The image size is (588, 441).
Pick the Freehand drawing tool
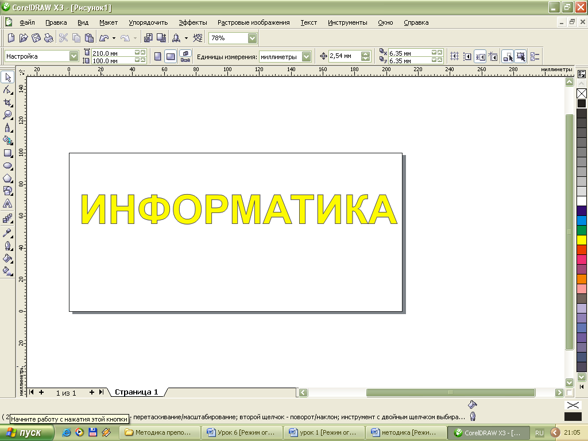pos(7,128)
